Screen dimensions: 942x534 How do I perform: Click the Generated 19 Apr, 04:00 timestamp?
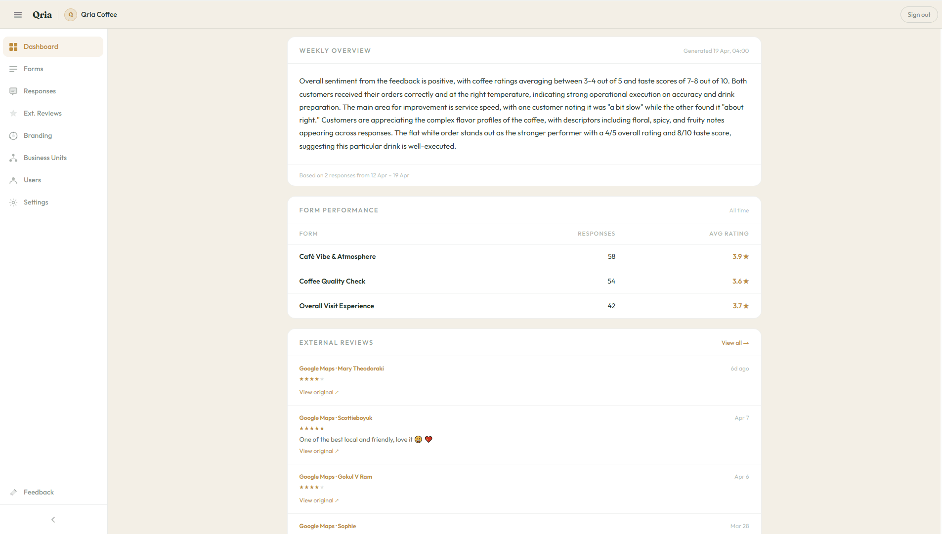(716, 51)
